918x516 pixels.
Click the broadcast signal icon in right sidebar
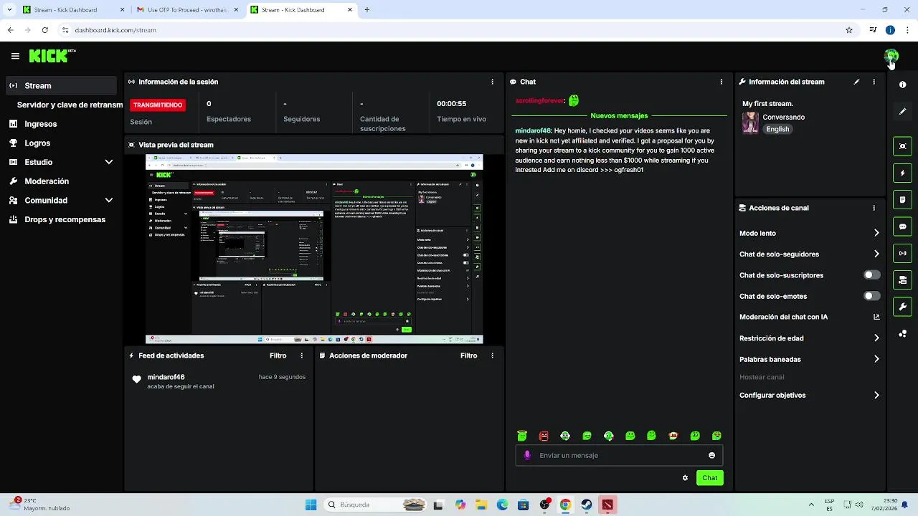(902, 253)
